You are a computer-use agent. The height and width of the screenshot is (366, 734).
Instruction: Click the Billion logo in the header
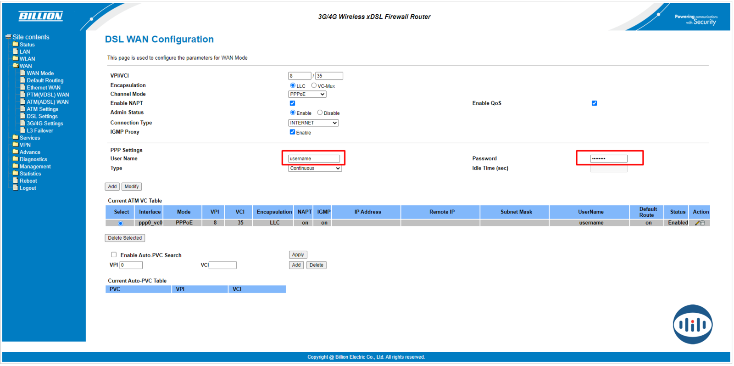point(41,17)
